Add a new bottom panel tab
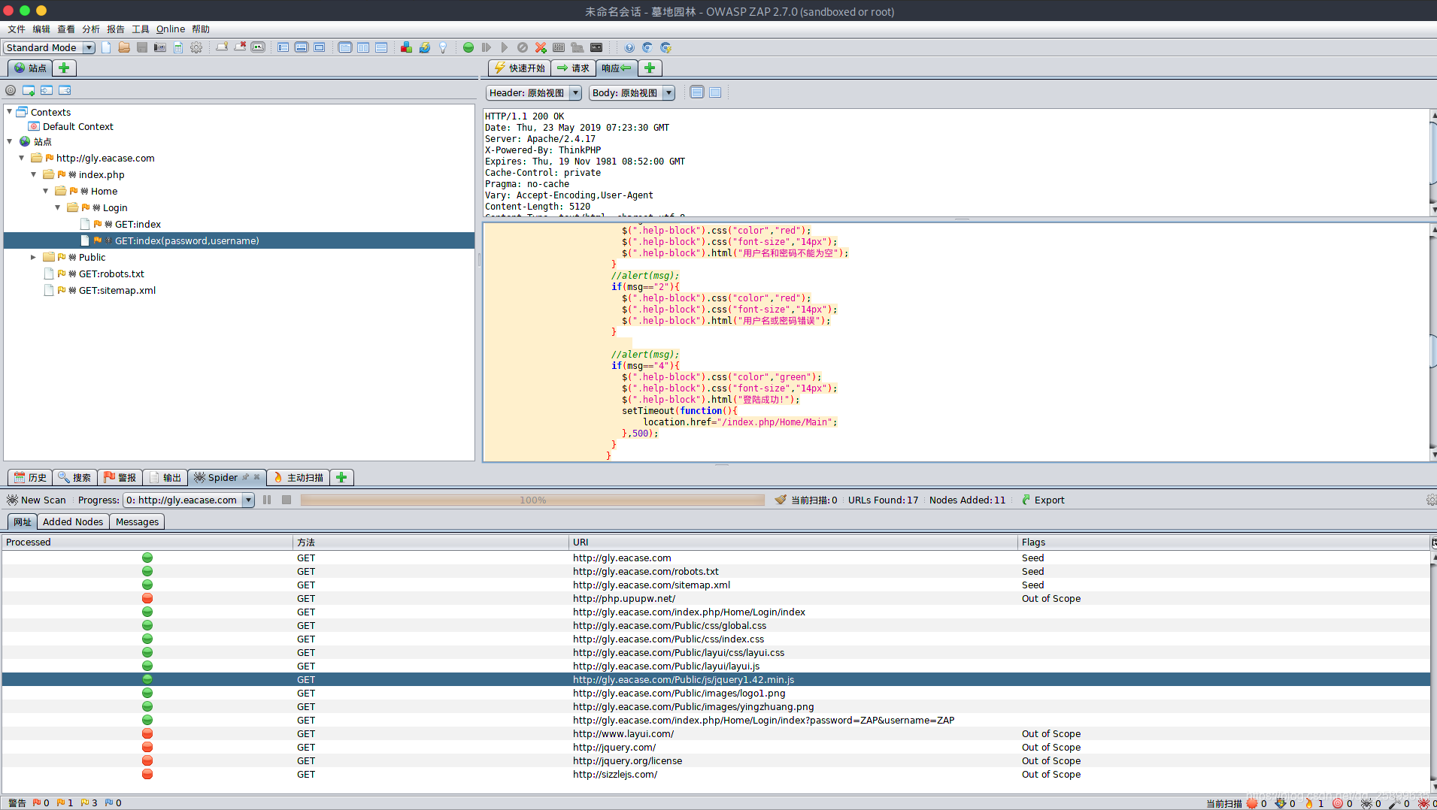Image resolution: width=1437 pixels, height=810 pixels. (x=341, y=477)
